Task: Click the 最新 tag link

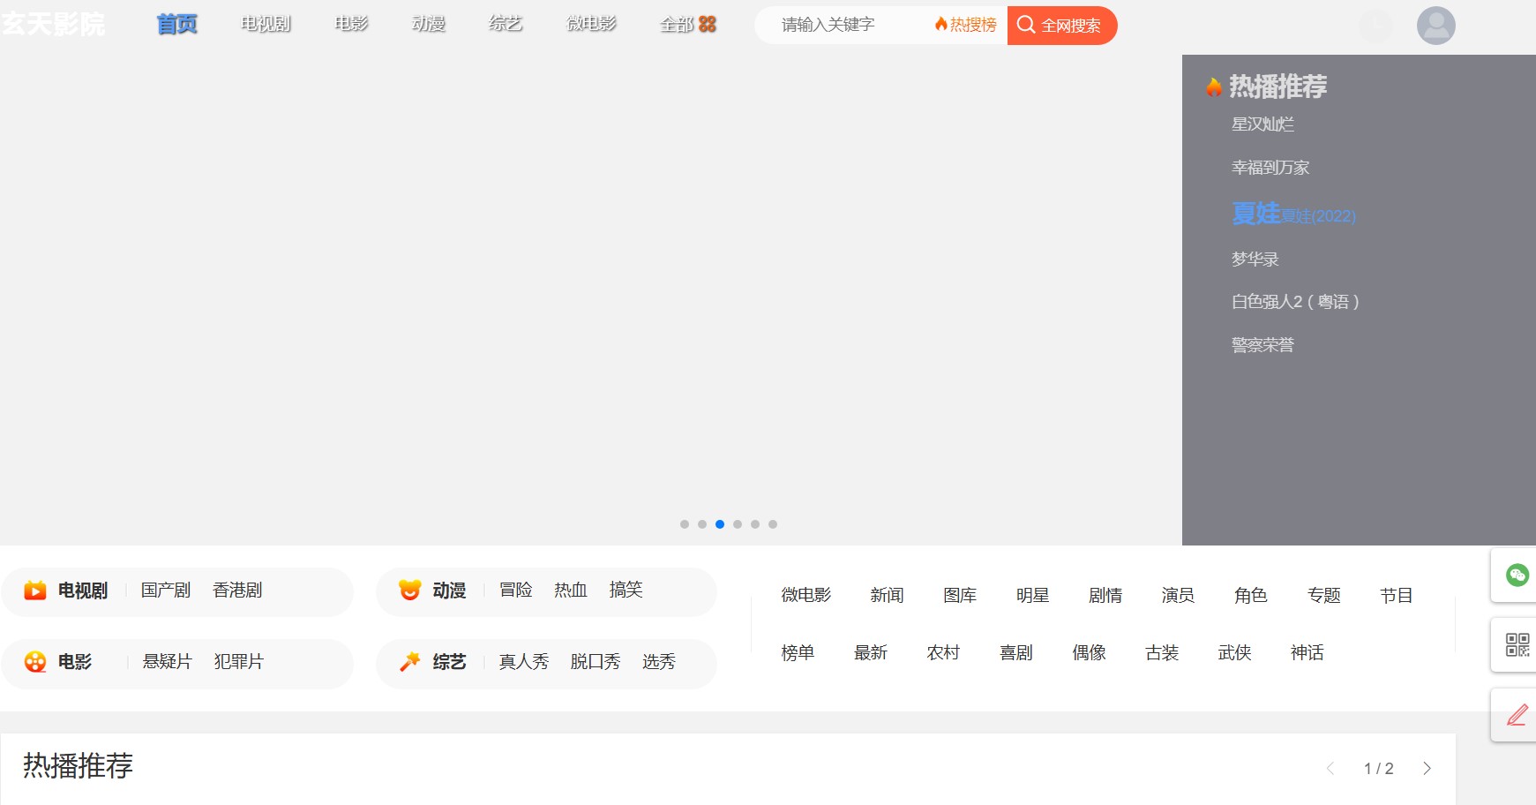Action: [871, 653]
